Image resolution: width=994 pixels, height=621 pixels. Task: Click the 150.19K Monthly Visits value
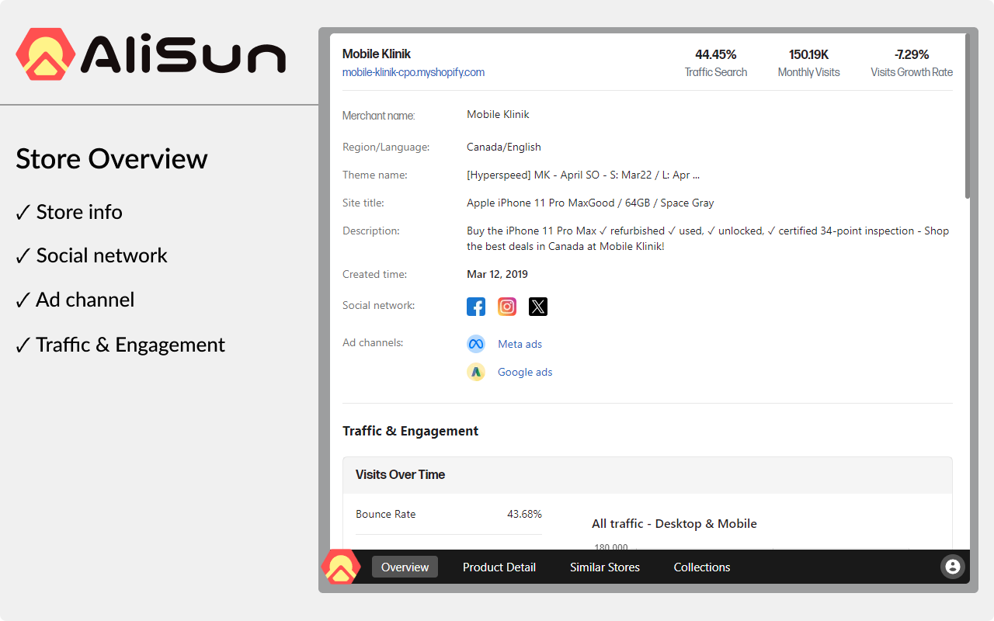(809, 54)
